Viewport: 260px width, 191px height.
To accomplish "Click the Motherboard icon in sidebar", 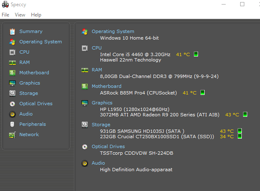I will [x=12, y=73].
